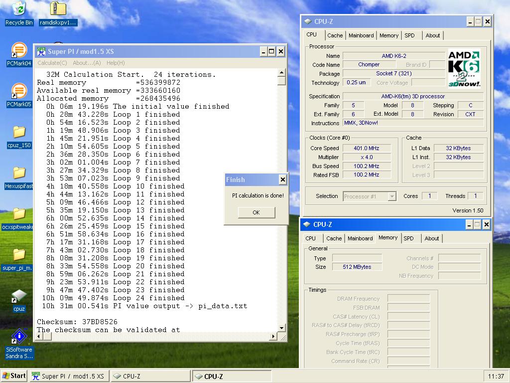This screenshot has height=383, width=510.
Task: Select the active CPU-Z taskbar button
Action: pos(232,376)
